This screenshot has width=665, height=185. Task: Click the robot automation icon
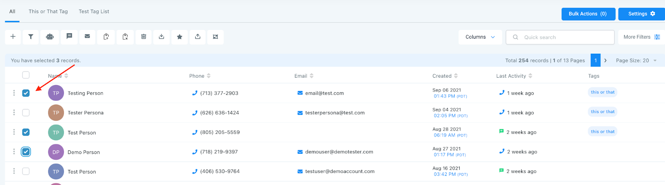click(x=50, y=37)
